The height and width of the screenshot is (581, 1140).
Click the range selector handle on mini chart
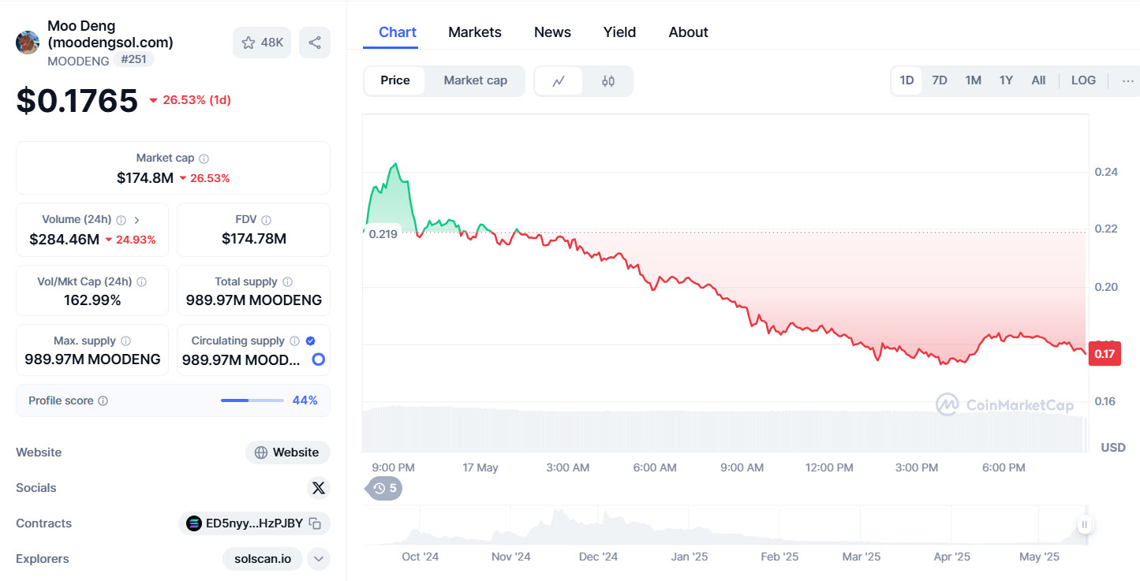tap(1086, 524)
